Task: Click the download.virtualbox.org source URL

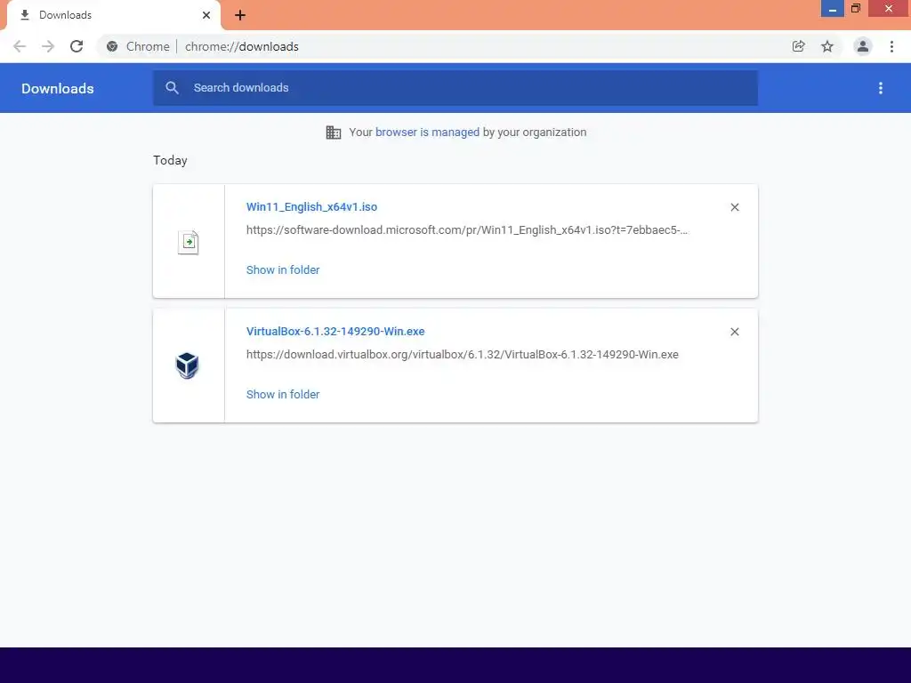Action: pyautogui.click(x=463, y=354)
